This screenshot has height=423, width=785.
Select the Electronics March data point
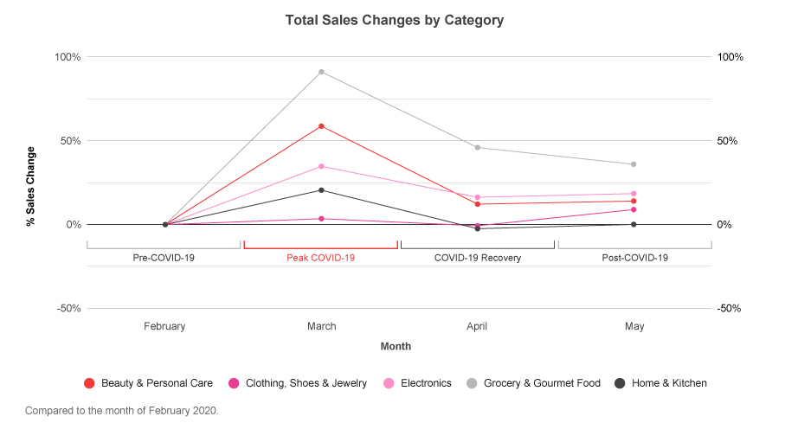pos(321,166)
